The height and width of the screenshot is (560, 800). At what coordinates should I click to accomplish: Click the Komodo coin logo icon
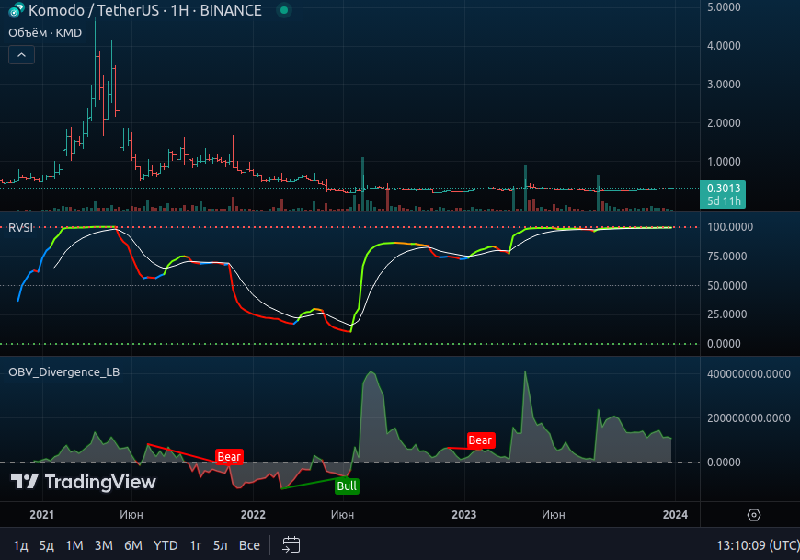(x=17, y=10)
